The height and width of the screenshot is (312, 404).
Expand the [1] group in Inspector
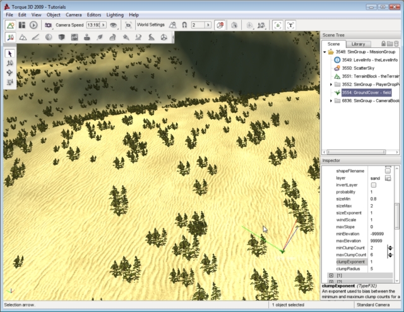tap(331, 276)
